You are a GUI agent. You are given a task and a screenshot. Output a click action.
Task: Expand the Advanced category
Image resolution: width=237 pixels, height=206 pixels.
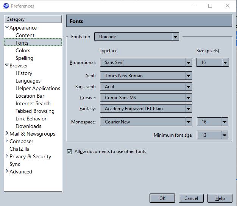tap(7, 172)
